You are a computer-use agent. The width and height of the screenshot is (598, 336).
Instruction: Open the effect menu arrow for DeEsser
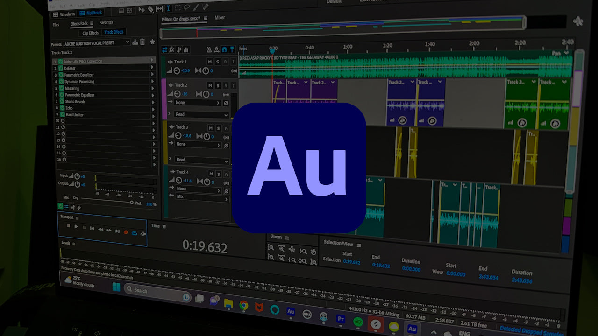(x=152, y=67)
